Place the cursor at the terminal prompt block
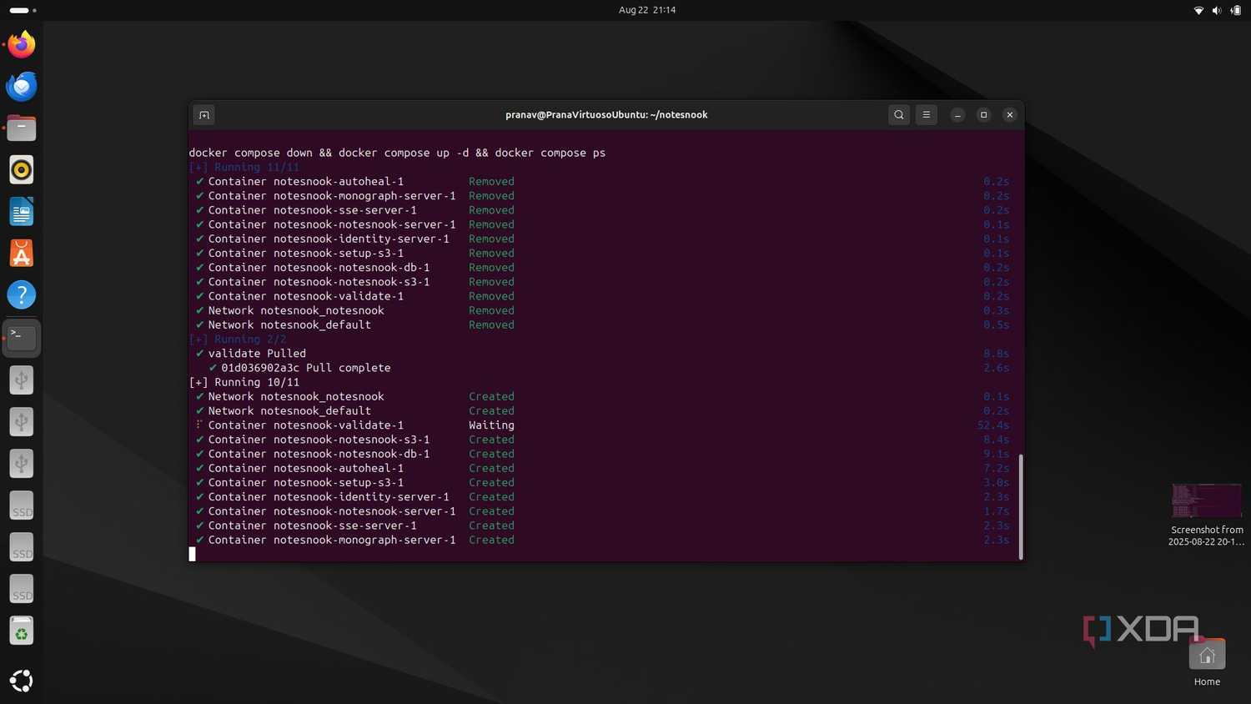 coord(193,554)
